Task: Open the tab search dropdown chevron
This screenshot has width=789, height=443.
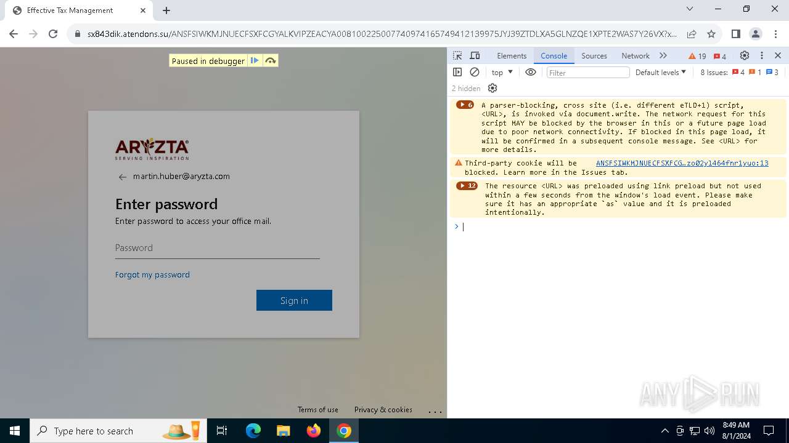Action: pos(690,9)
